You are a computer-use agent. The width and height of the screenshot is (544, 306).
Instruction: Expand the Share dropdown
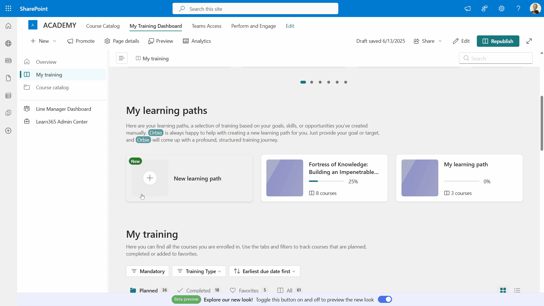pos(440,41)
